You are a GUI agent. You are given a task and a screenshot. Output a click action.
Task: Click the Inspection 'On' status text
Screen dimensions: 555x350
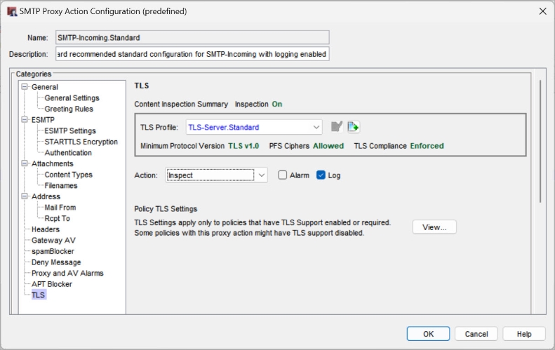click(x=276, y=104)
